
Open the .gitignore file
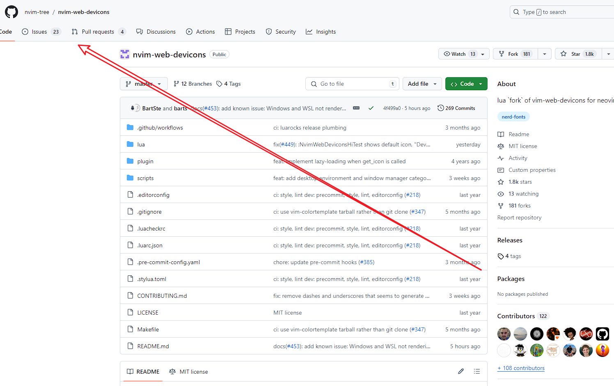pos(149,212)
